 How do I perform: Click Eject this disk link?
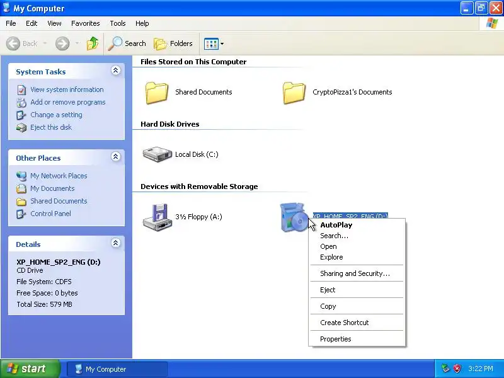[51, 127]
